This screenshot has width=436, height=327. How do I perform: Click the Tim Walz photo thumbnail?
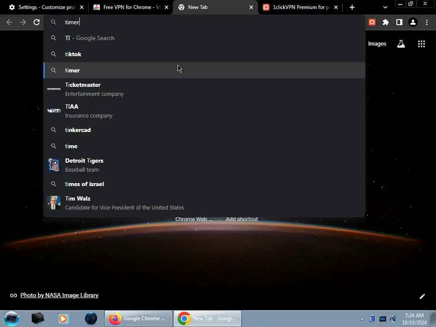pyautogui.click(x=54, y=203)
